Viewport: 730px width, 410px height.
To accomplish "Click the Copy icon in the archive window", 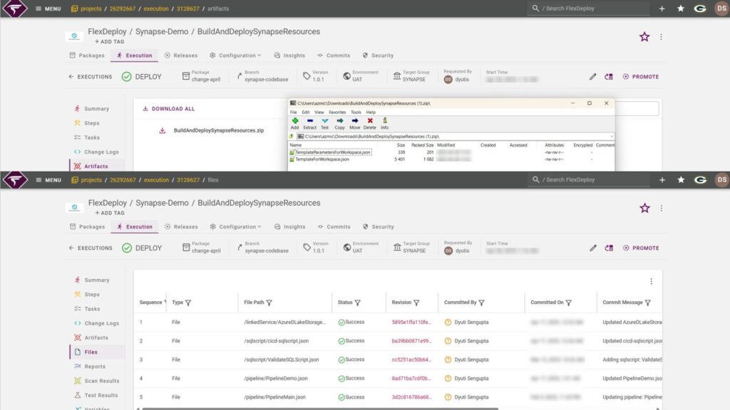I will pos(340,121).
